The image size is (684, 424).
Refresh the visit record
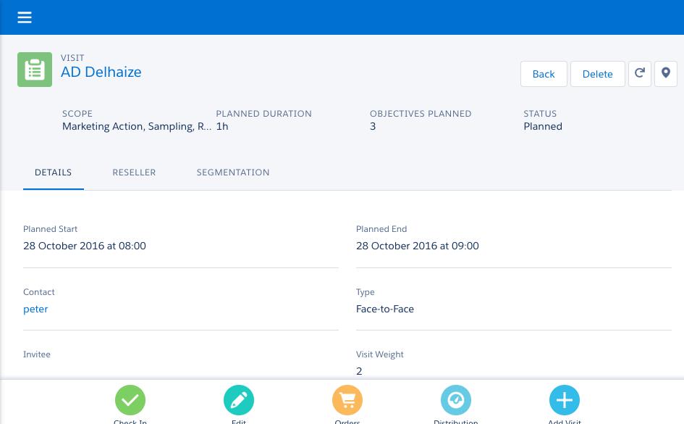pos(640,74)
